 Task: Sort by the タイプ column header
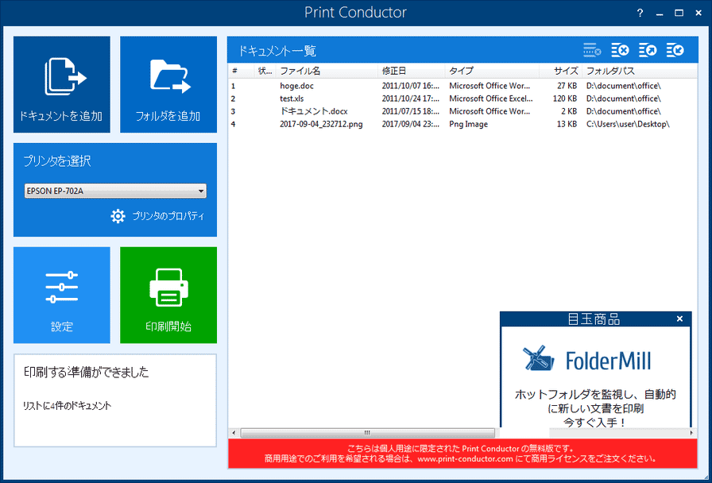point(492,71)
